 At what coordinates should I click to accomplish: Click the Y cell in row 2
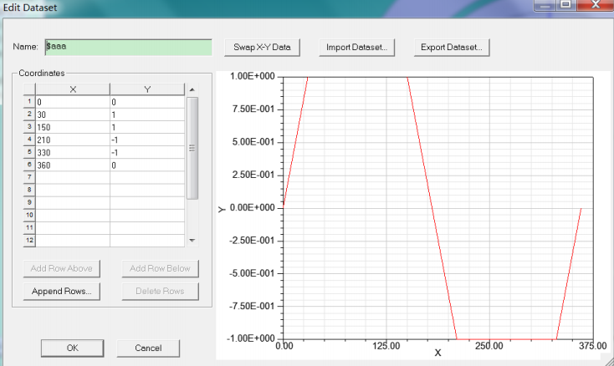point(147,114)
